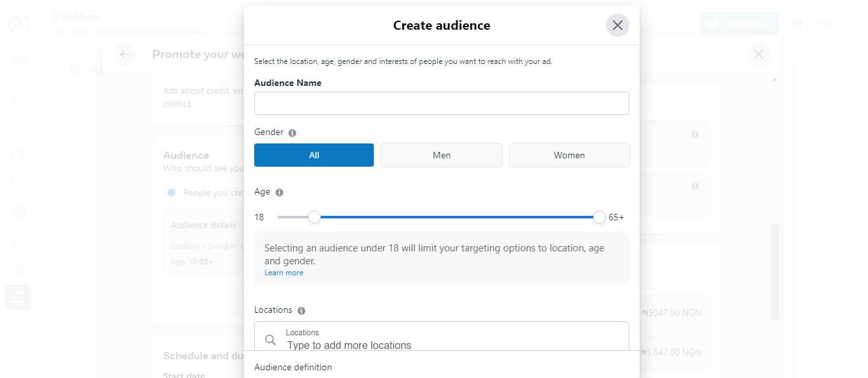Open the Insights bar chart sidebar icon
Viewport: 868px width, 378px height.
pos(18,269)
